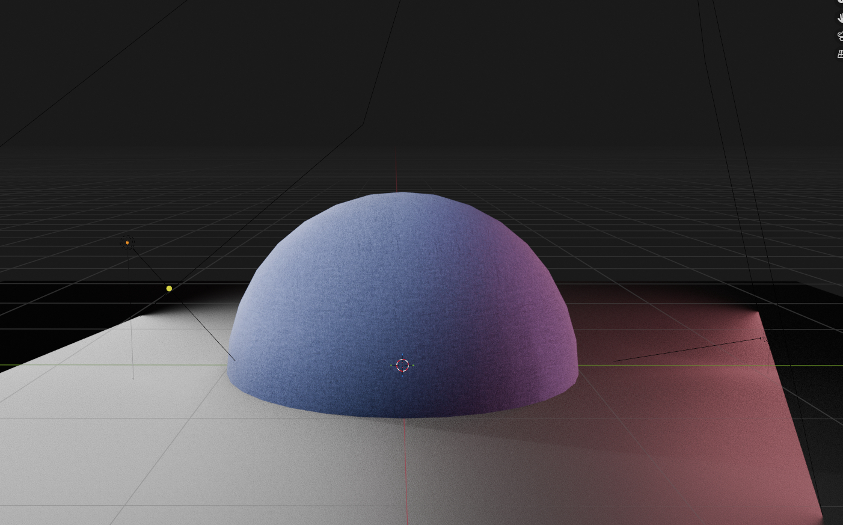Select the orange light origin on left
The width and height of the screenshot is (843, 525).
pyautogui.click(x=127, y=243)
